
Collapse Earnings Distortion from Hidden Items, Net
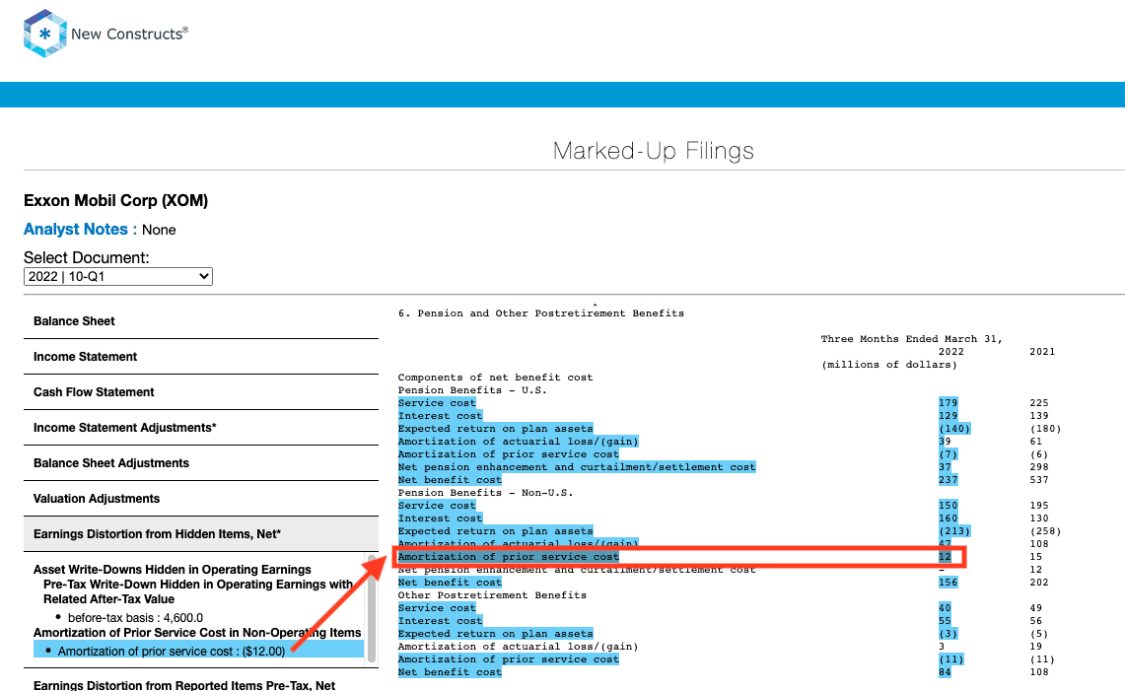tap(201, 534)
